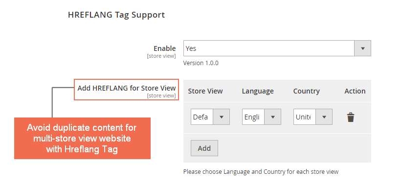The width and height of the screenshot is (402, 189).
Task: Click the Add button
Action: [x=204, y=148]
